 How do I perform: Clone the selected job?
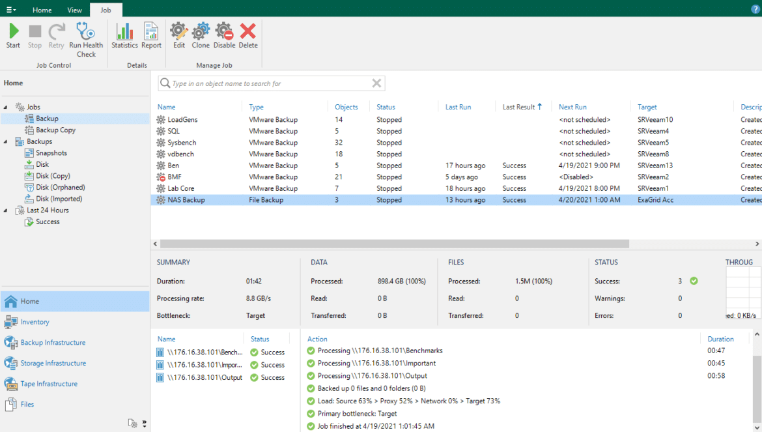pos(200,35)
